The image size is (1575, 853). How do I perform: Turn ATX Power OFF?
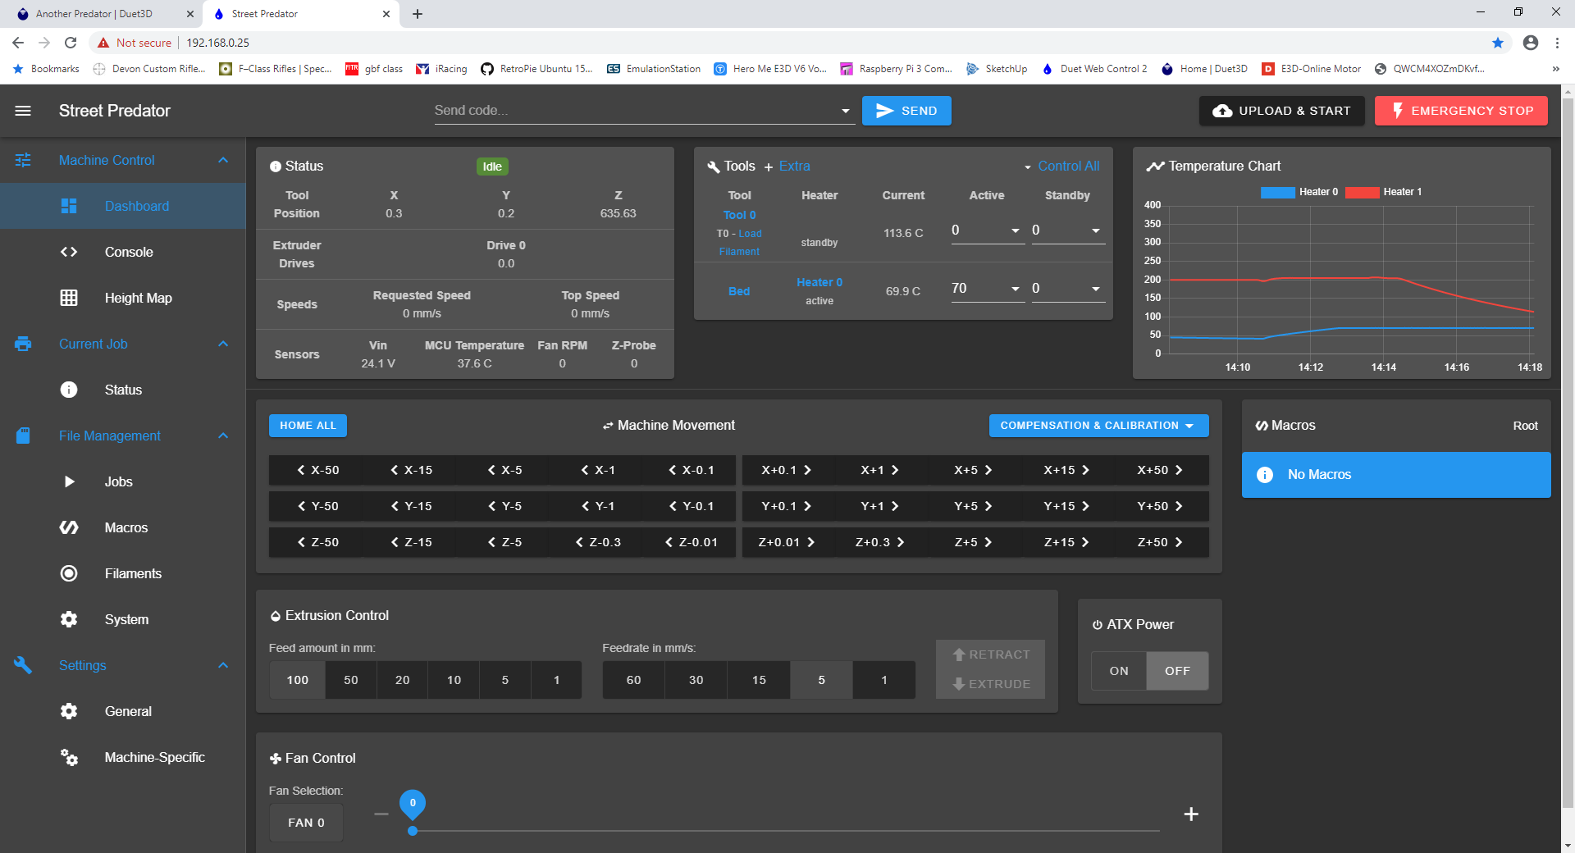tap(1177, 671)
